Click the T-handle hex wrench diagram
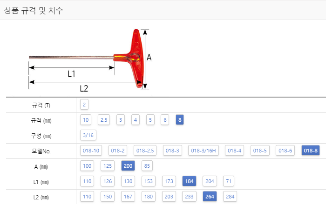This screenshot has height=204, width=326. point(90,60)
